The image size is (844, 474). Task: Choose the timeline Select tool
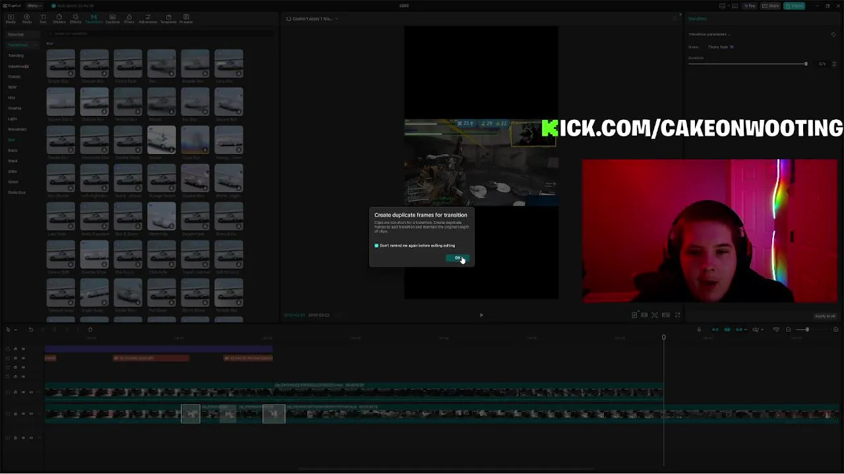9,329
